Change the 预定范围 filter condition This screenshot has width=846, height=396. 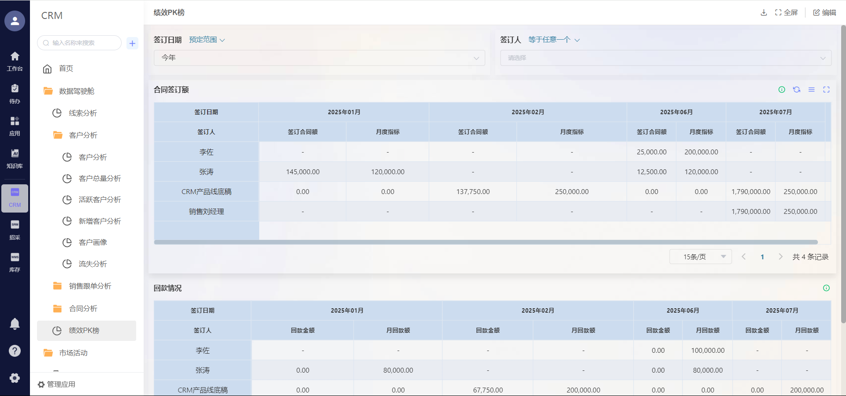pos(207,40)
